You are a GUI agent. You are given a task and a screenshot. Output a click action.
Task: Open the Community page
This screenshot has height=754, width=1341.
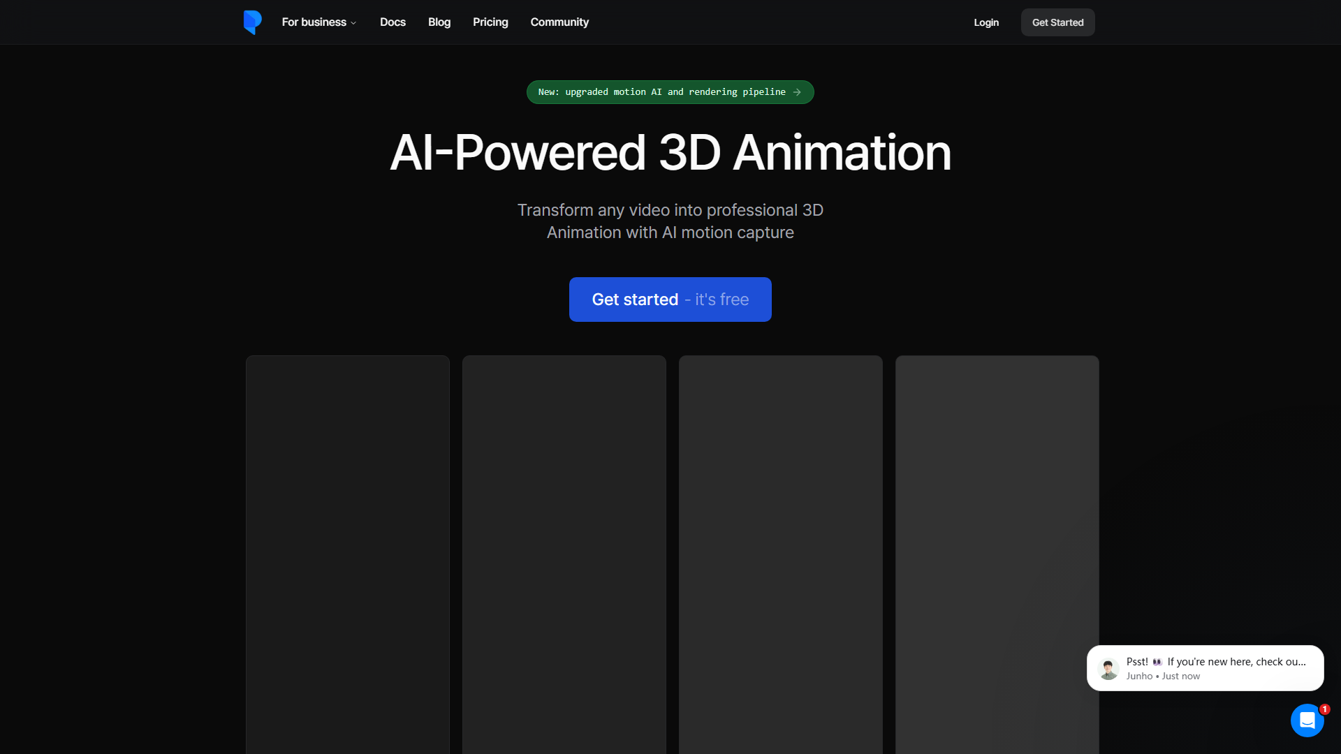click(x=559, y=22)
